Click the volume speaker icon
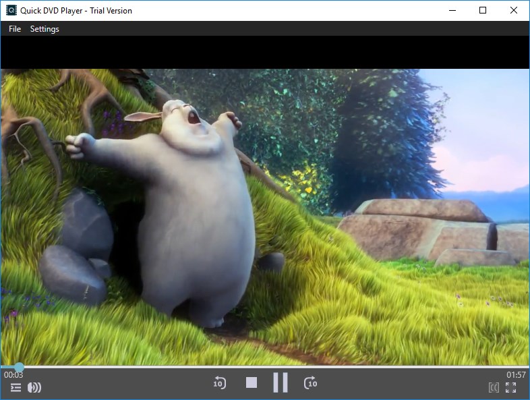Screen dimensions: 530x400 (x=34, y=387)
